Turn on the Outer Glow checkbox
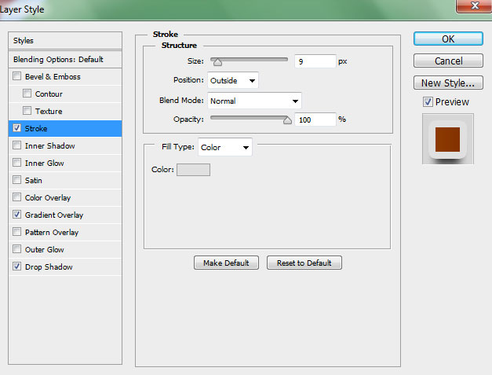The width and height of the screenshot is (492, 375). tap(16, 249)
